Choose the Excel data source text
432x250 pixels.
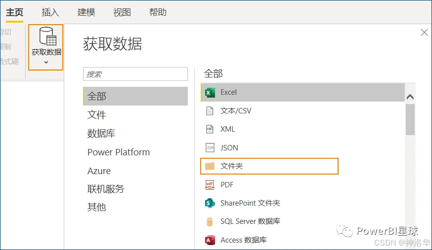228,92
